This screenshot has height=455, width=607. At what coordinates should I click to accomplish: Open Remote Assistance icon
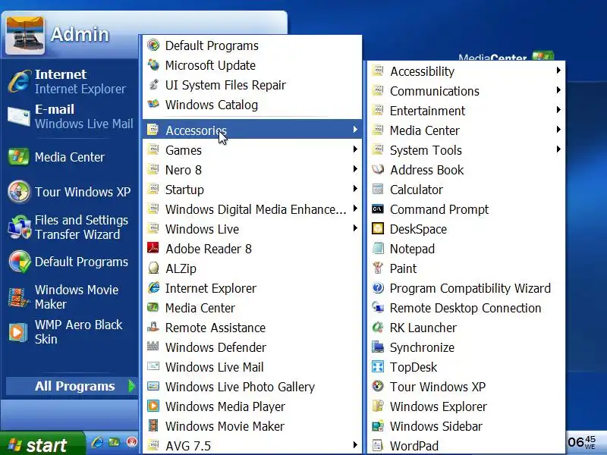[x=153, y=328]
